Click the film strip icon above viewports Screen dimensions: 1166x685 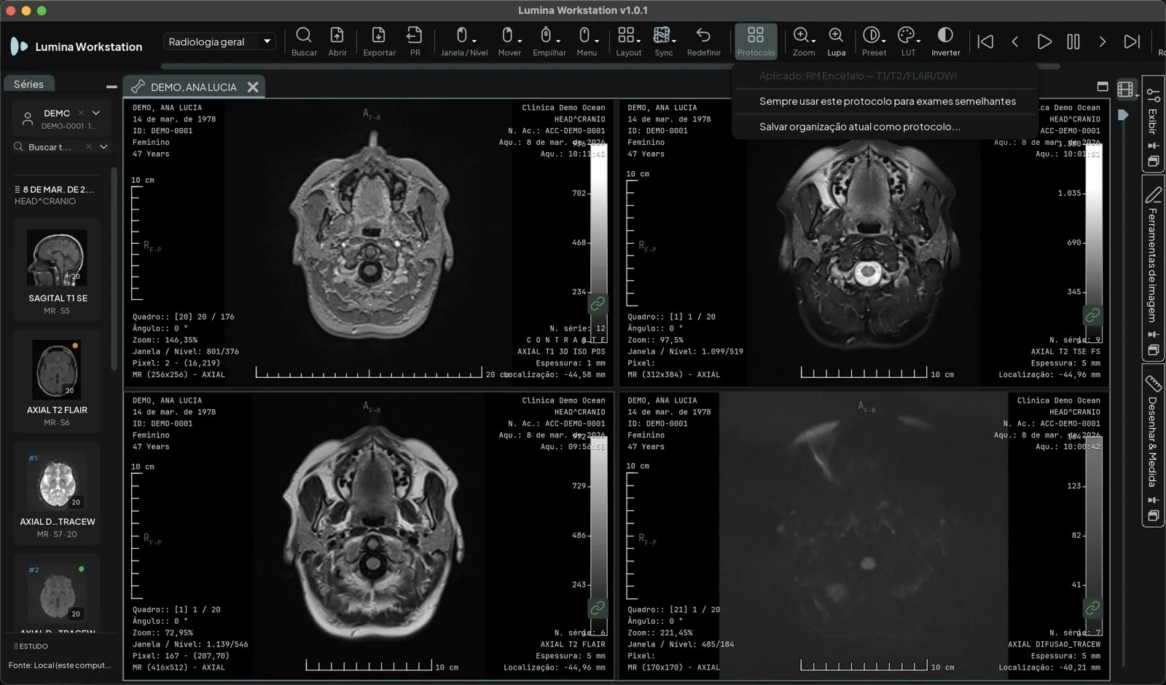pos(1127,89)
